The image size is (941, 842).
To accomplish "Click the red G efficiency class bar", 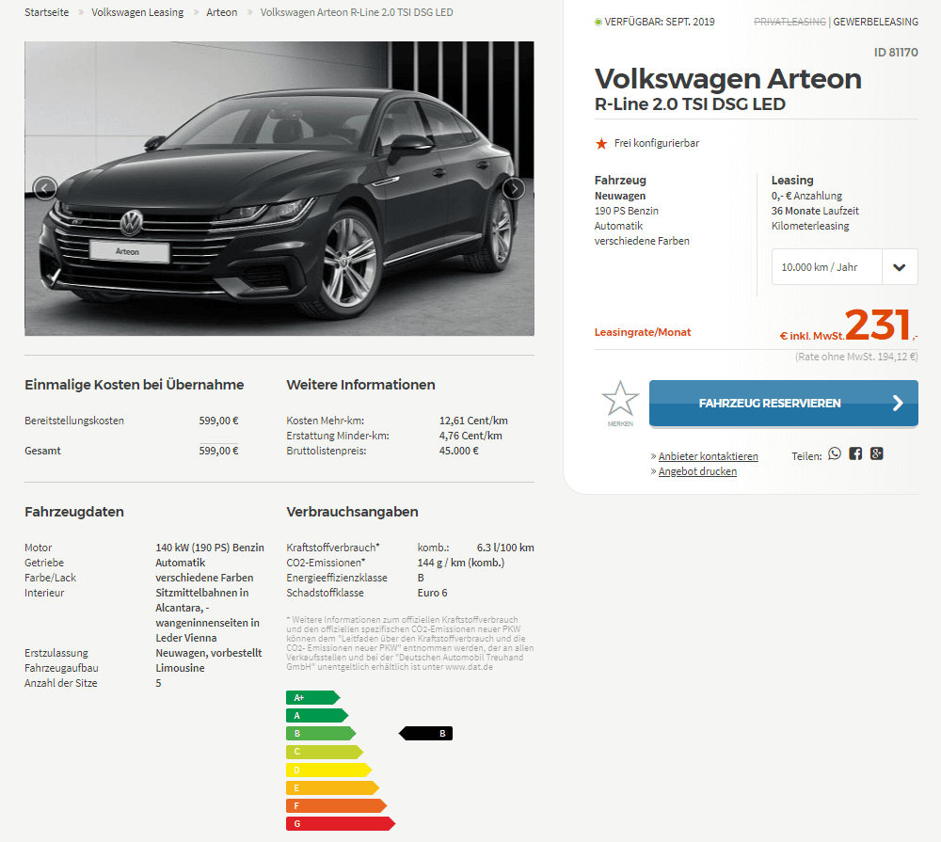I will pyautogui.click(x=341, y=823).
